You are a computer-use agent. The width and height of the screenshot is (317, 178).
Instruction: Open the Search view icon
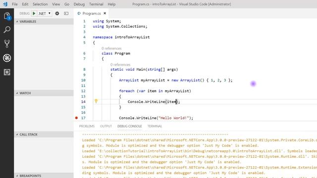point(7,30)
